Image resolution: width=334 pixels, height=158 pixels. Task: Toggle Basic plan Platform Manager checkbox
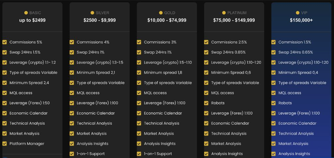pyautogui.click(x=5, y=143)
